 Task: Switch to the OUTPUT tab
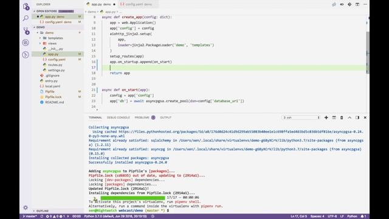coord(166,117)
